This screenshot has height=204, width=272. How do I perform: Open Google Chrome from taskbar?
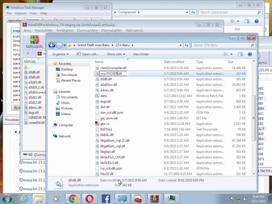tap(73, 199)
